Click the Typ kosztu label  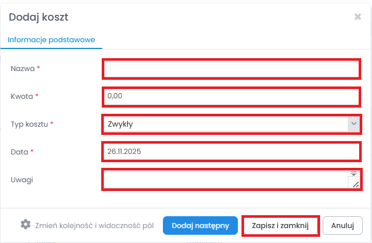point(30,124)
